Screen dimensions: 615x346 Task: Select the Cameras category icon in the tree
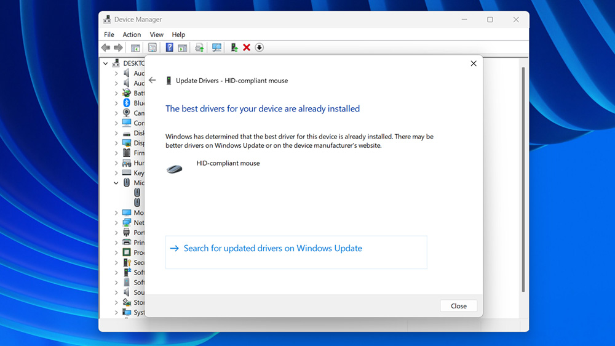tap(127, 113)
